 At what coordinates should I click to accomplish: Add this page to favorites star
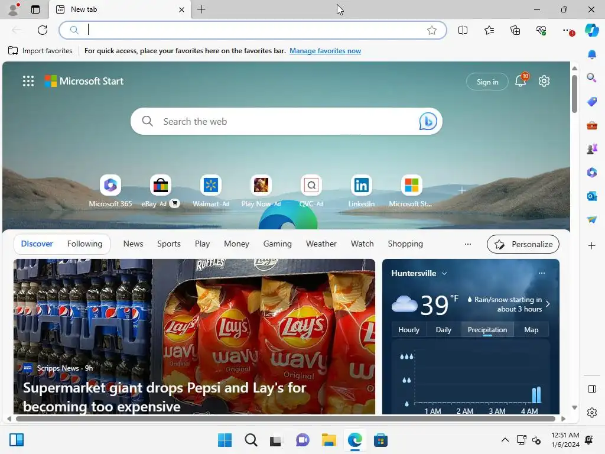coord(432,30)
